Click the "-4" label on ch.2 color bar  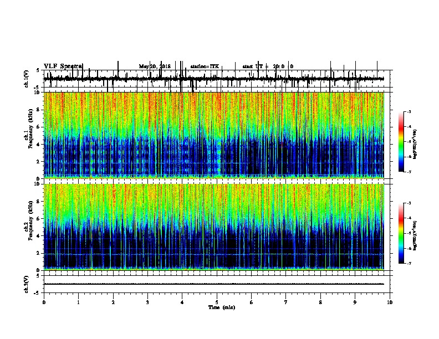pos(409,218)
